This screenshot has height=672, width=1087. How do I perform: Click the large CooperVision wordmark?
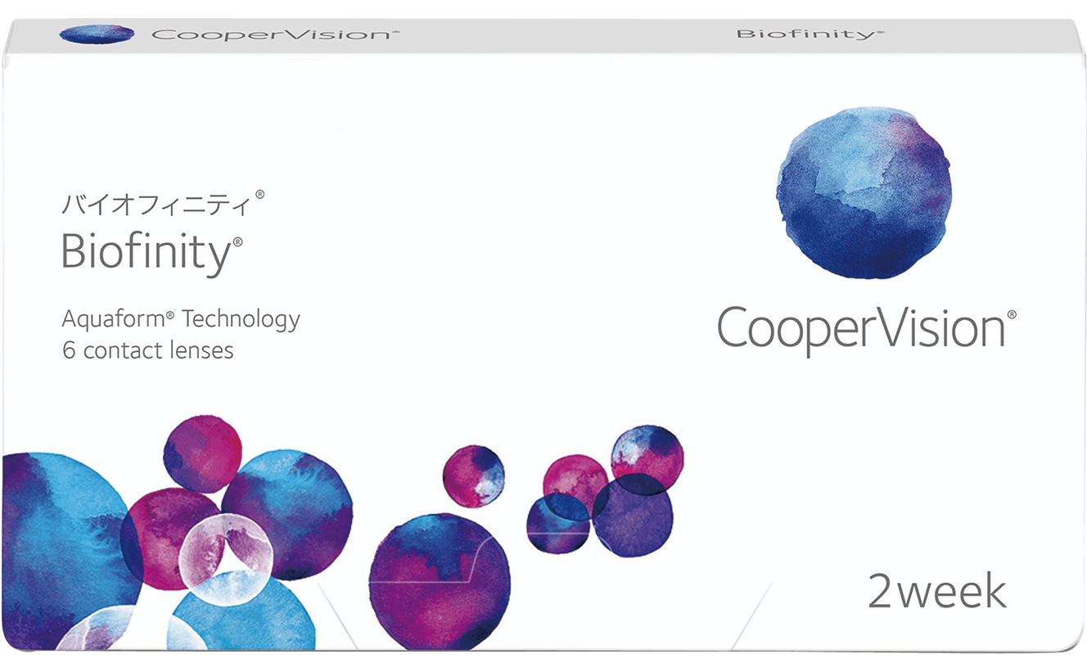(867, 330)
